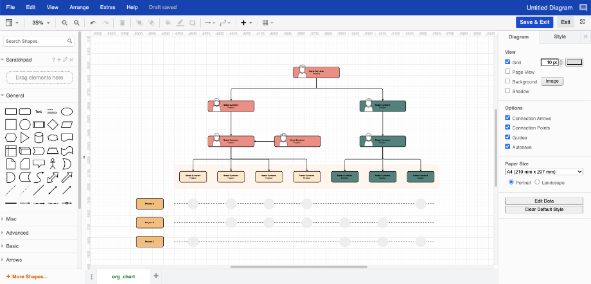Switch to the Style tab
Screen dimensions: 591x284
click(x=560, y=37)
